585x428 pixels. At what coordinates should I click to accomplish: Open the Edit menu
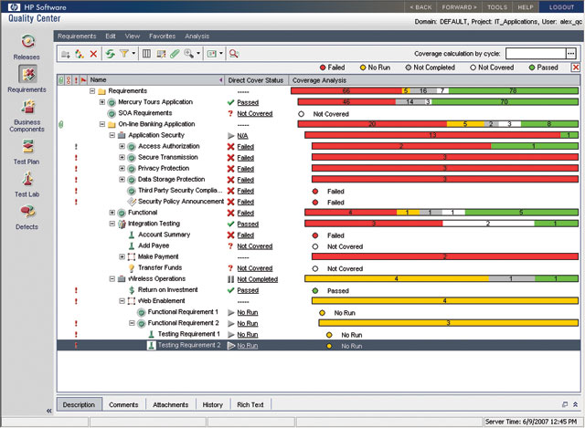(x=110, y=37)
